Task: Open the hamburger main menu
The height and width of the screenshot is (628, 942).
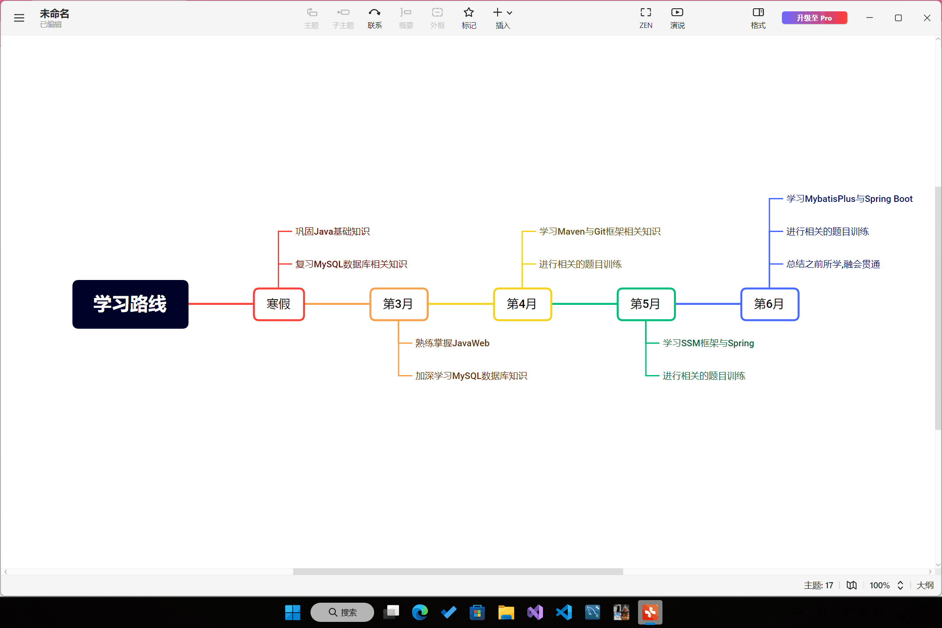Action: tap(19, 18)
